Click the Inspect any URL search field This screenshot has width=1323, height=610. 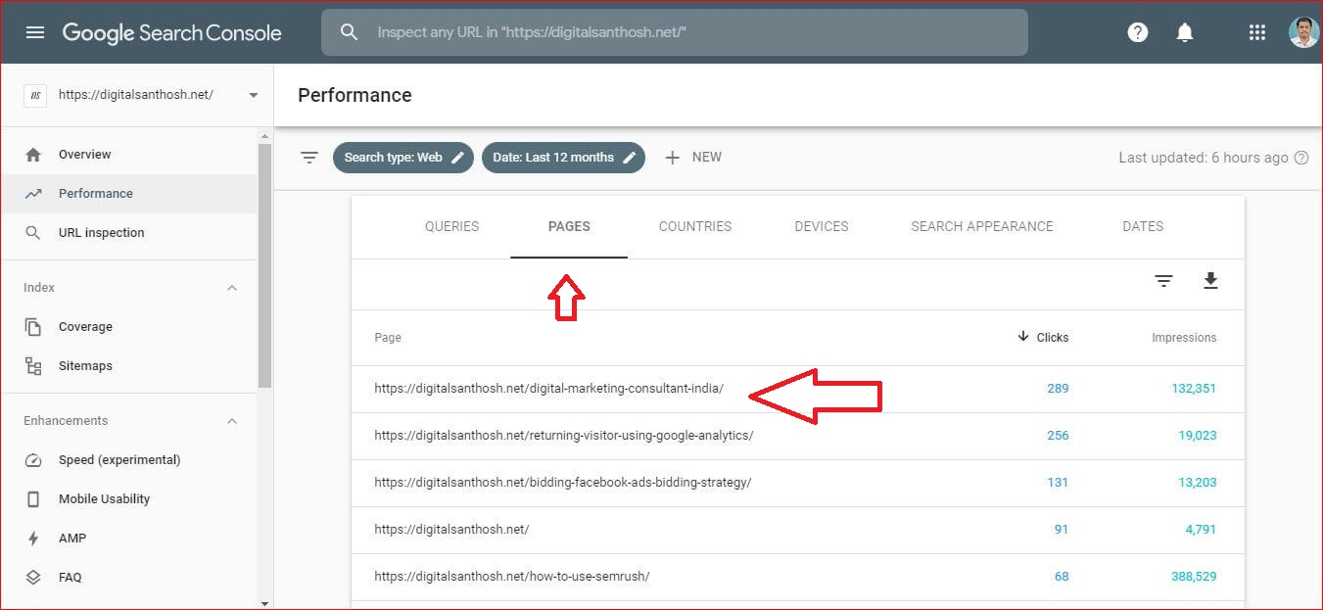[x=675, y=32]
